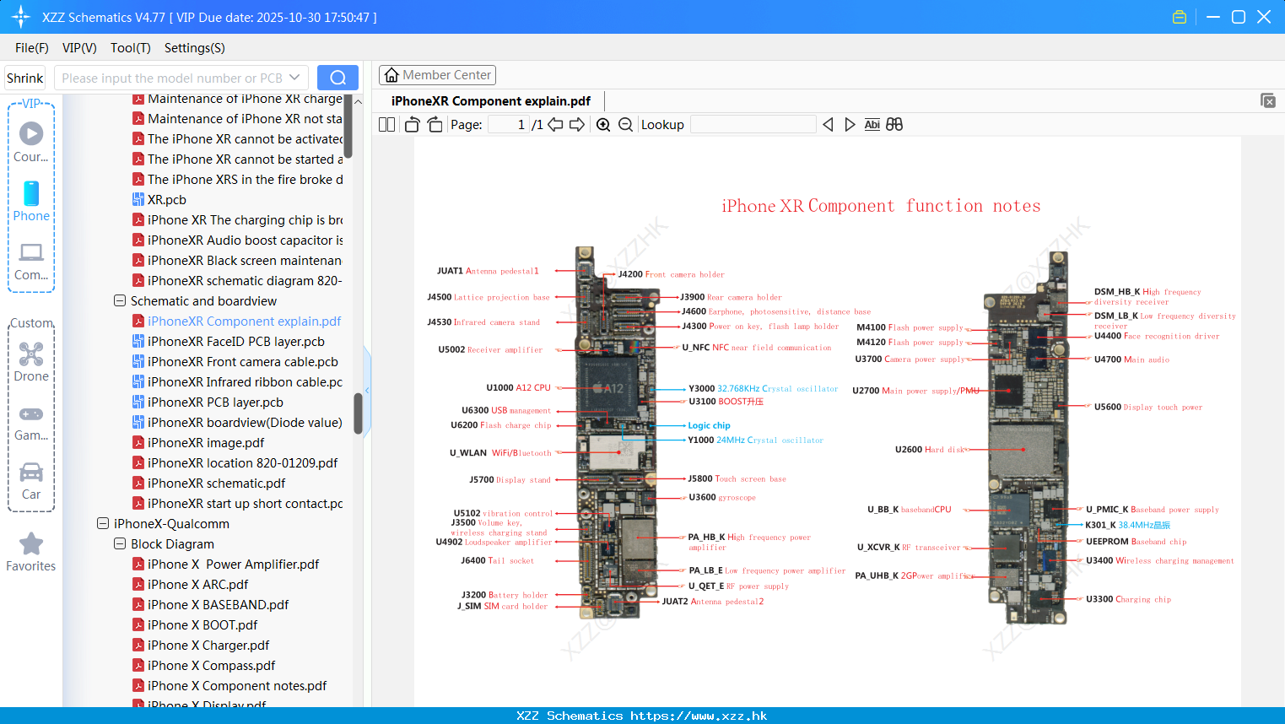
Task: Click the Member Center home icon
Action: coord(391,75)
